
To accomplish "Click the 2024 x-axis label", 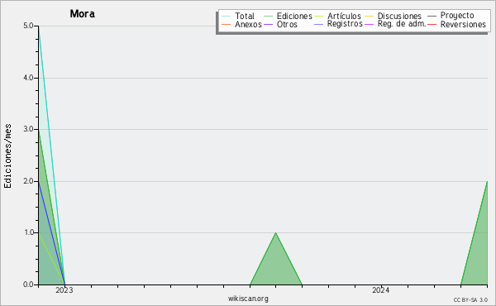I will coord(380,290).
